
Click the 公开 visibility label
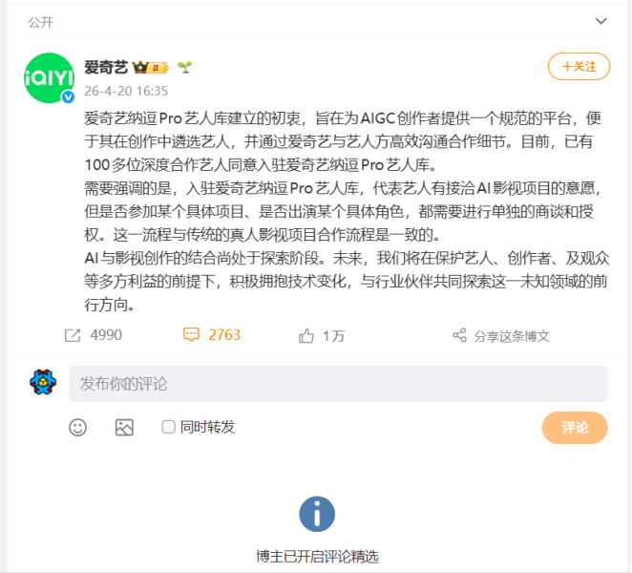40,22
